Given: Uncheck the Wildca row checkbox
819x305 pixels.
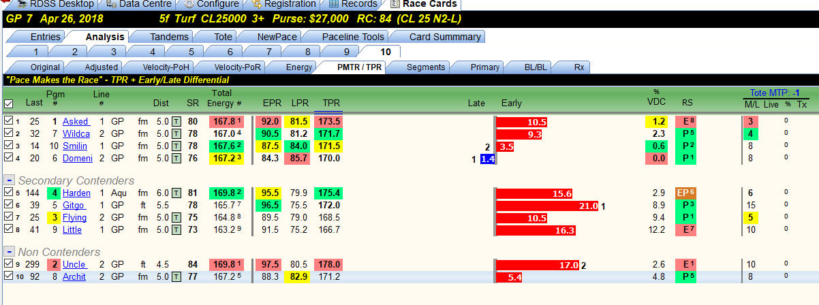Looking at the screenshot, I should (8, 133).
